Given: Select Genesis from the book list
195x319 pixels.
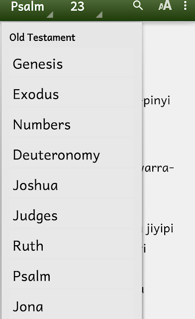Looking at the screenshot, I should coord(72,64).
